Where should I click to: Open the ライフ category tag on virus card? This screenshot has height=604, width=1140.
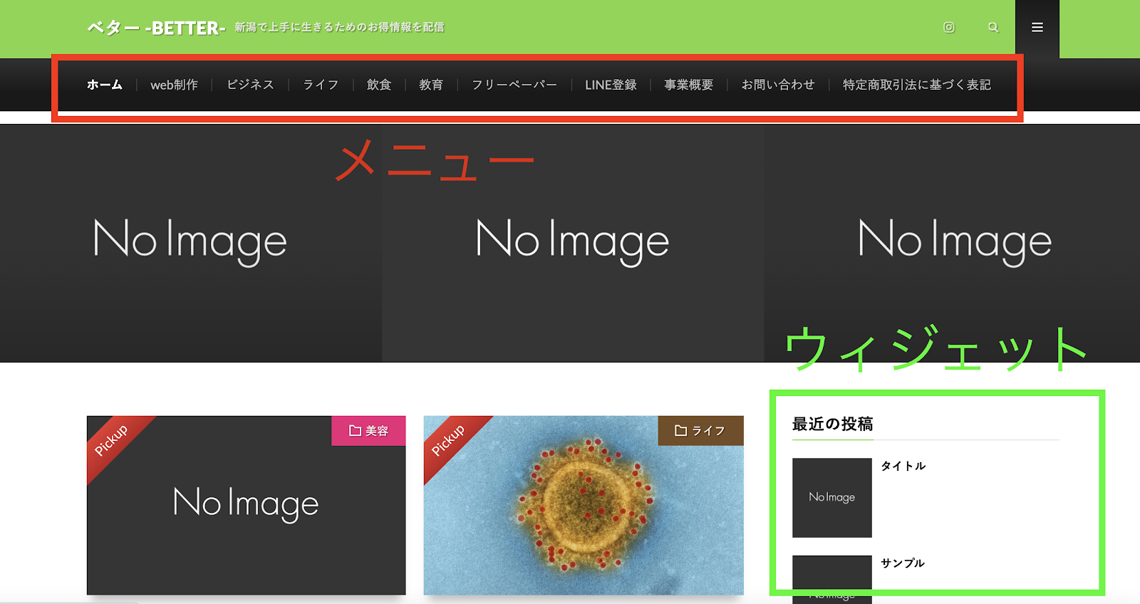click(x=700, y=431)
